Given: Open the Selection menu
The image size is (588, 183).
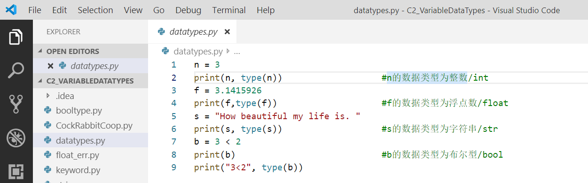Looking at the screenshot, I should tap(95, 10).
